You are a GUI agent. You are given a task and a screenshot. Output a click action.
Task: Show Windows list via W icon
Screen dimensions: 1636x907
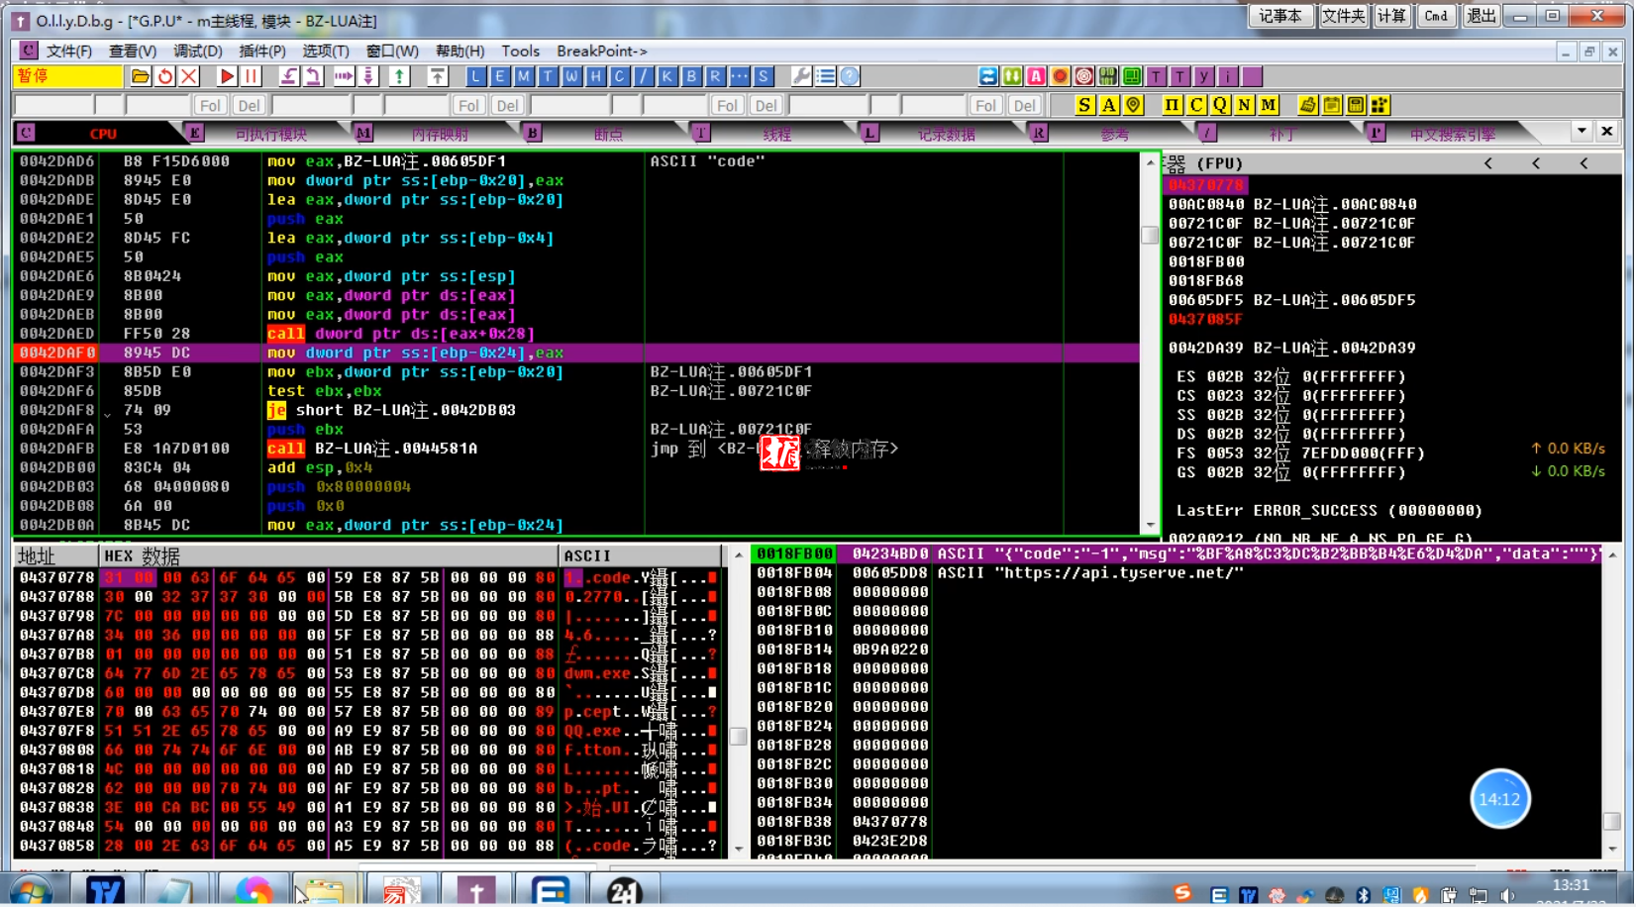571,76
